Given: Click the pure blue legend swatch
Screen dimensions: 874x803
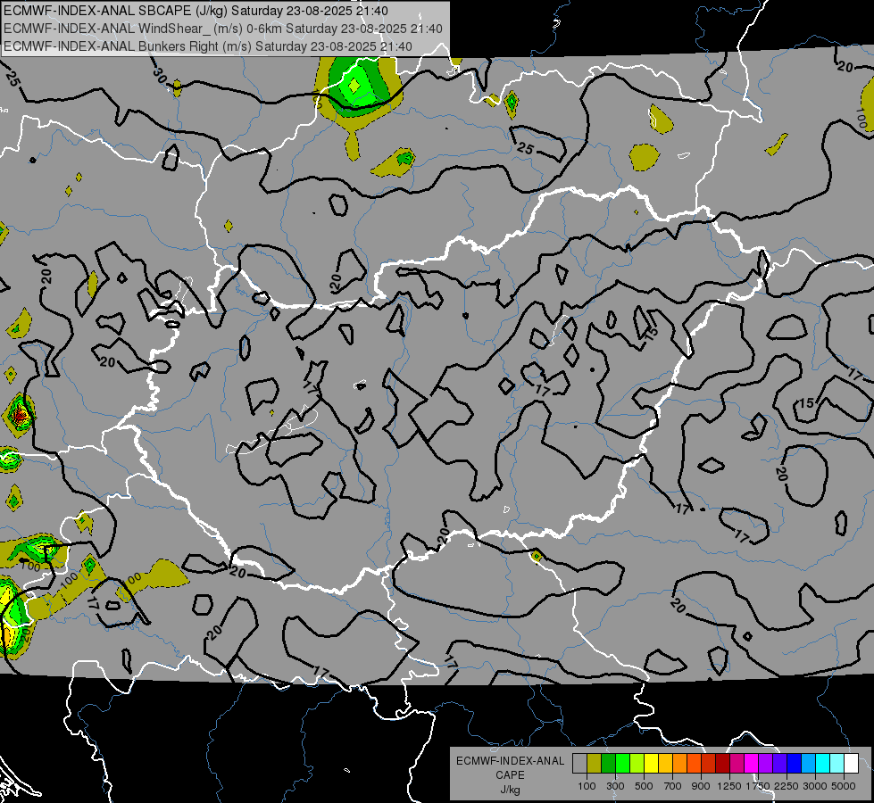Looking at the screenshot, I should 795,763.
